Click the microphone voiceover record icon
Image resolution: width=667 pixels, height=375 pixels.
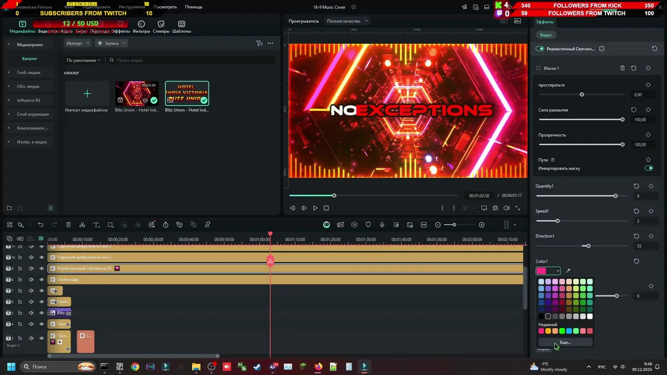click(382, 225)
